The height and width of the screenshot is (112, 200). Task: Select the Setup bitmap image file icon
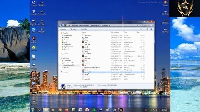(x=83, y=70)
